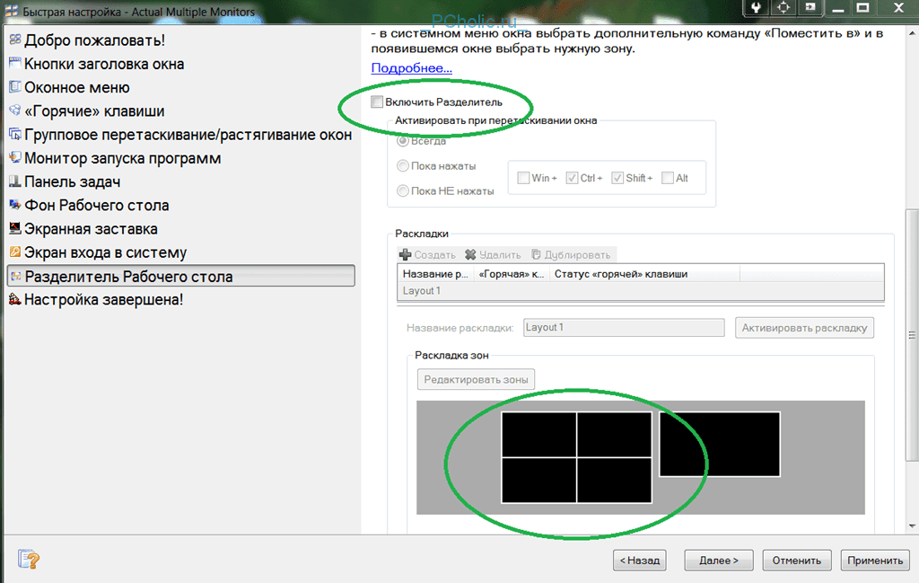
Task: Click the Кнопки заголовка окна sidebar icon
Action: (x=15, y=63)
